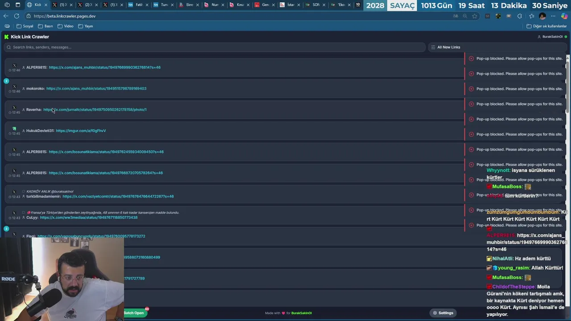
Task: Open Diğer sık kullanılanlar bookmarks folder
Action: 546,26
